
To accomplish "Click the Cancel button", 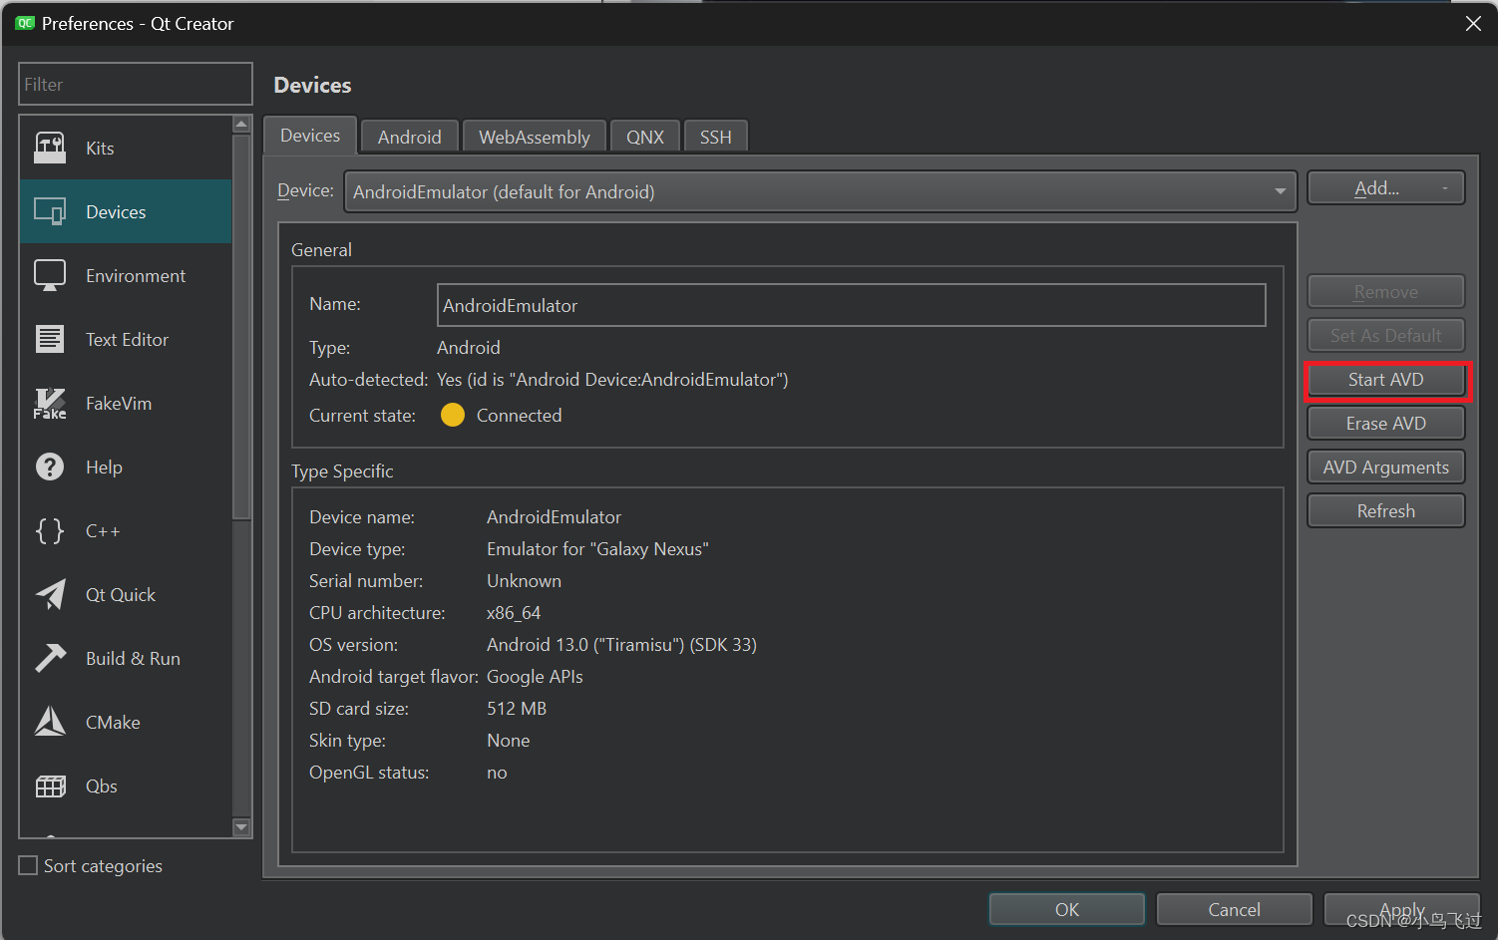I will [x=1235, y=909].
